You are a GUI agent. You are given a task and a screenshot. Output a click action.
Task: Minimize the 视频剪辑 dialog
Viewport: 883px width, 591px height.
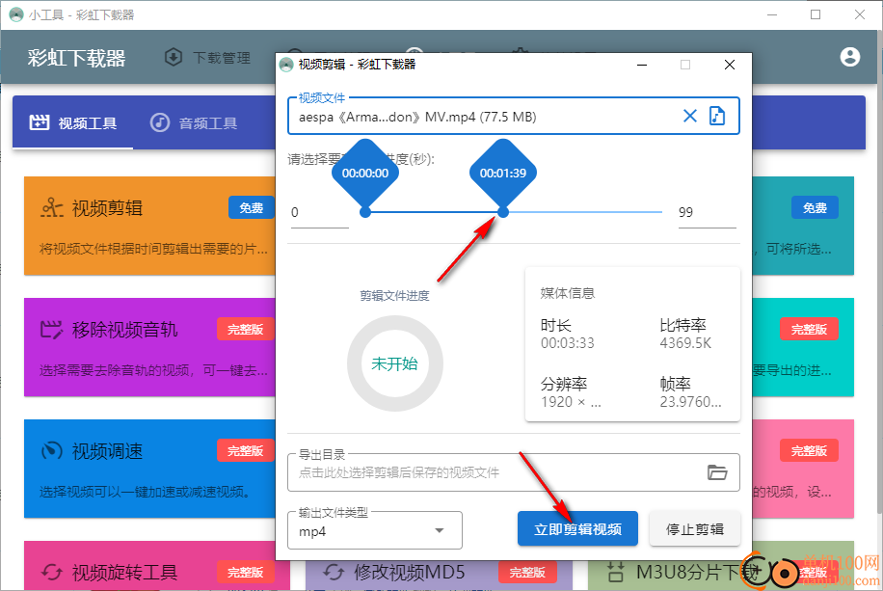point(641,65)
